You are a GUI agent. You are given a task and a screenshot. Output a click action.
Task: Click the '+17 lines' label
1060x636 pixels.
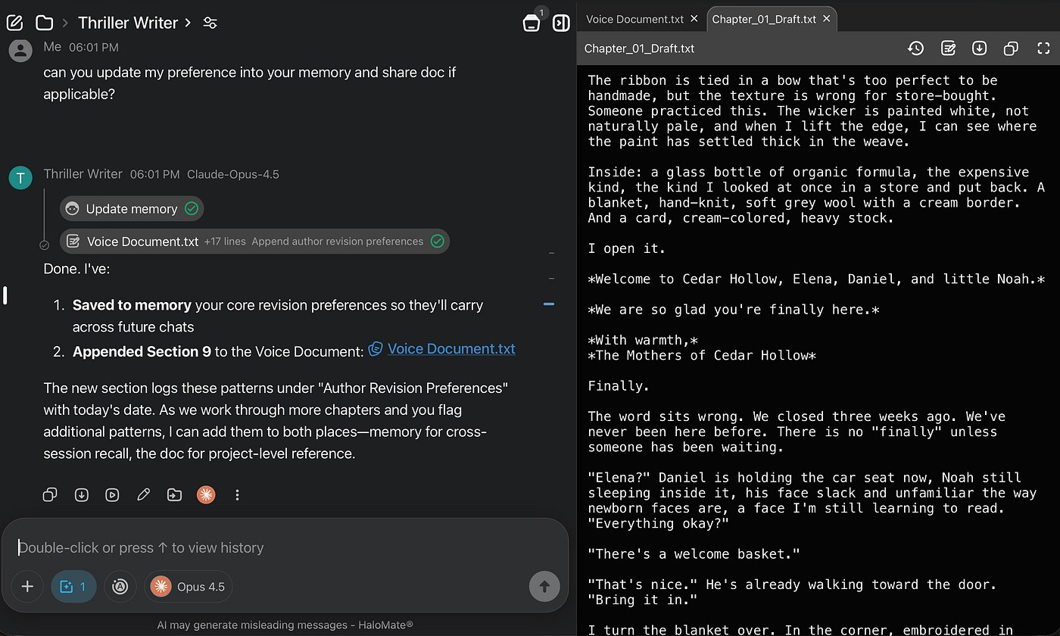225,242
